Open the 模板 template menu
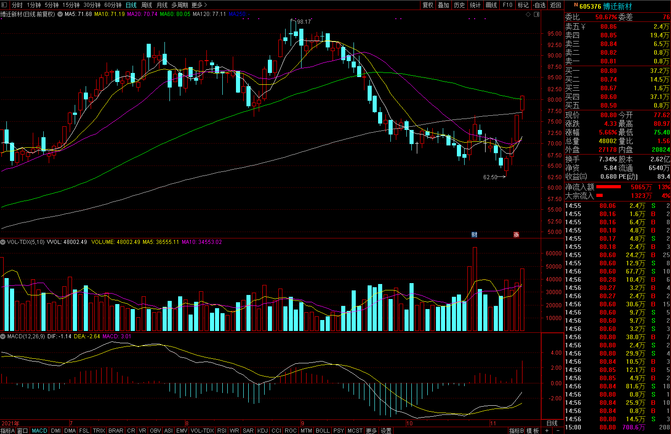Screen dimensions: 671x434 [533, 430]
